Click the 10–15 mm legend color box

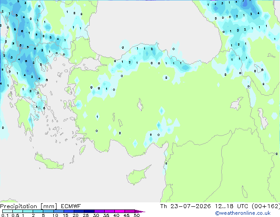pyautogui.click(x=58, y=211)
